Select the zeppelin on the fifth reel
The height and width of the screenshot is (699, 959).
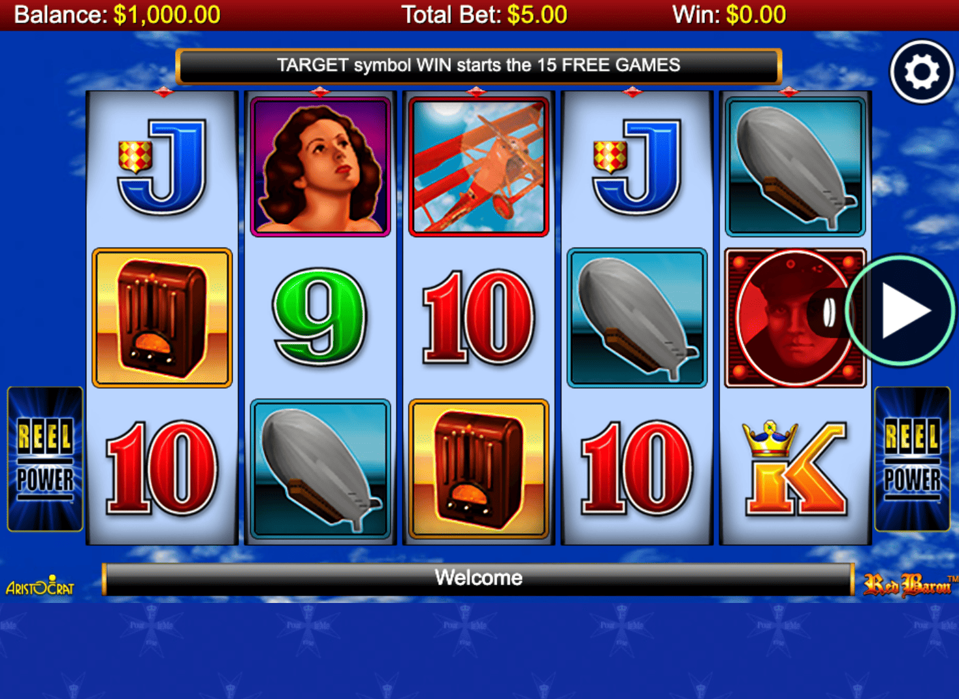point(796,167)
